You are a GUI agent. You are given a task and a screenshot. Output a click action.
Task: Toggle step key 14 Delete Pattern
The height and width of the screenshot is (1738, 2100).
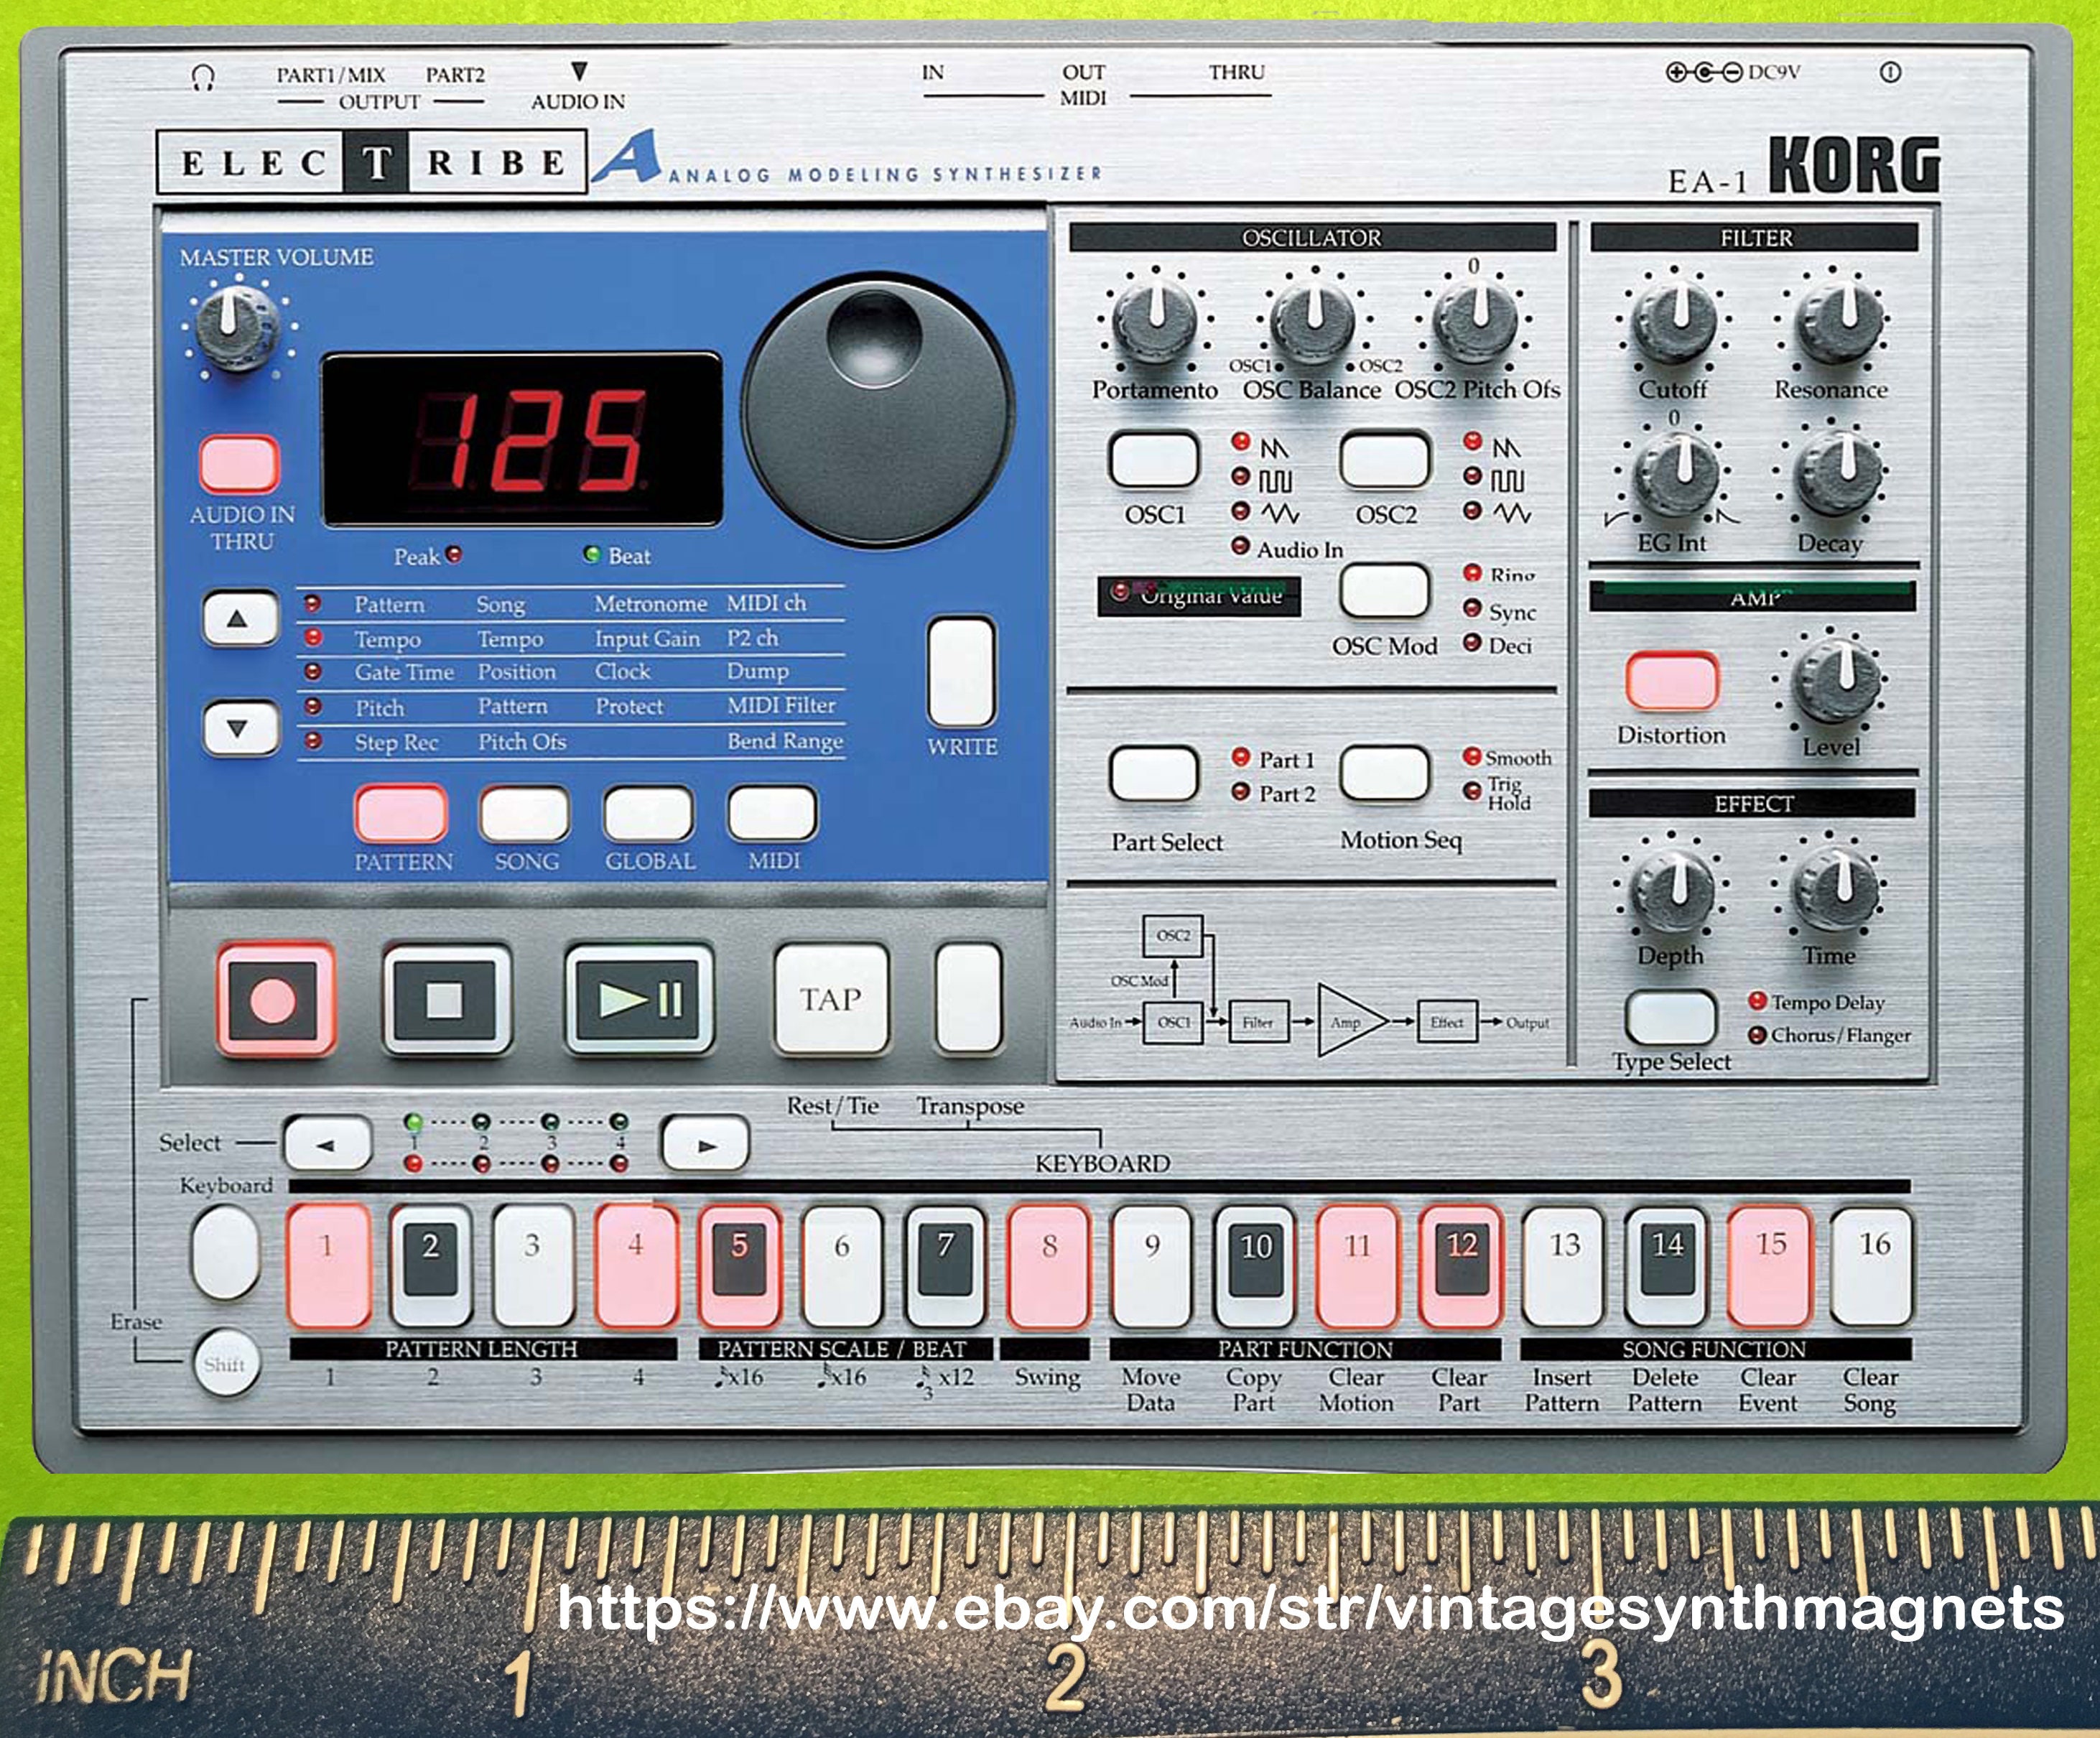point(1667,1266)
